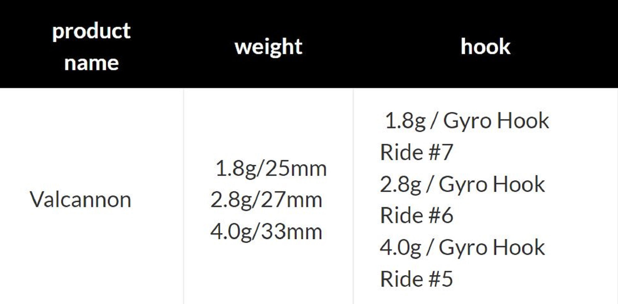Select the "Ride #5" hook size text
Screen dimensions: 618x304
pos(416,279)
